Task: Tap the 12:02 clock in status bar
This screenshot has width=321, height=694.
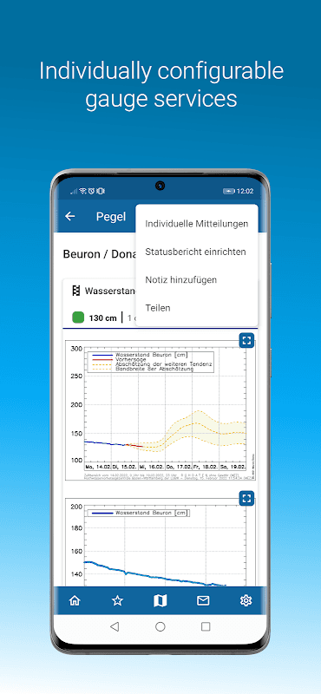Action: pos(245,191)
